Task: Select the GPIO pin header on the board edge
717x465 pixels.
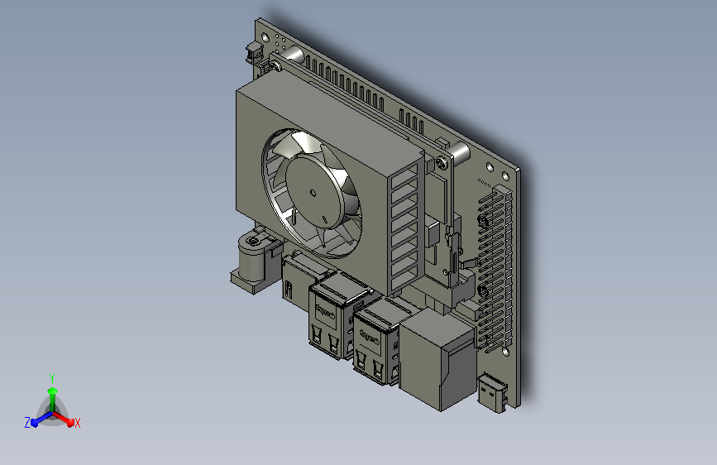Action: coord(495,269)
